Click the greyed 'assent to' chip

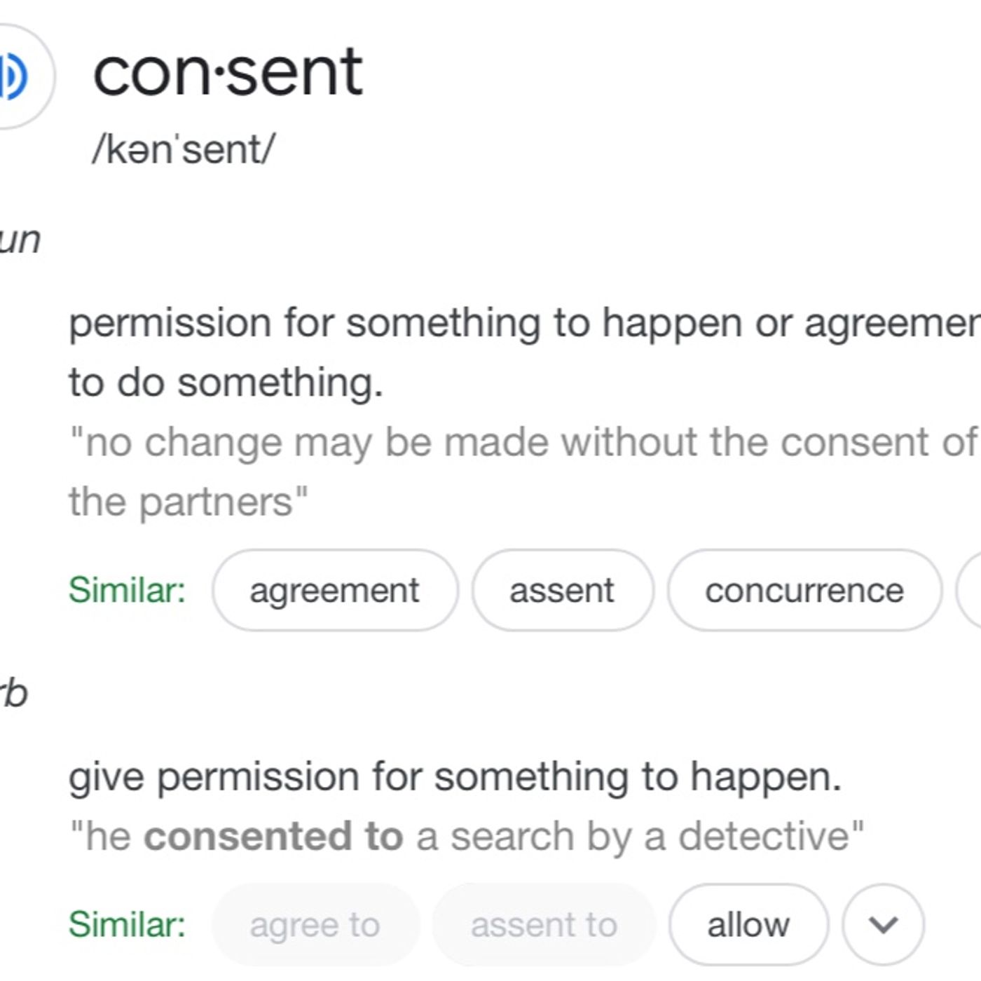tap(544, 925)
